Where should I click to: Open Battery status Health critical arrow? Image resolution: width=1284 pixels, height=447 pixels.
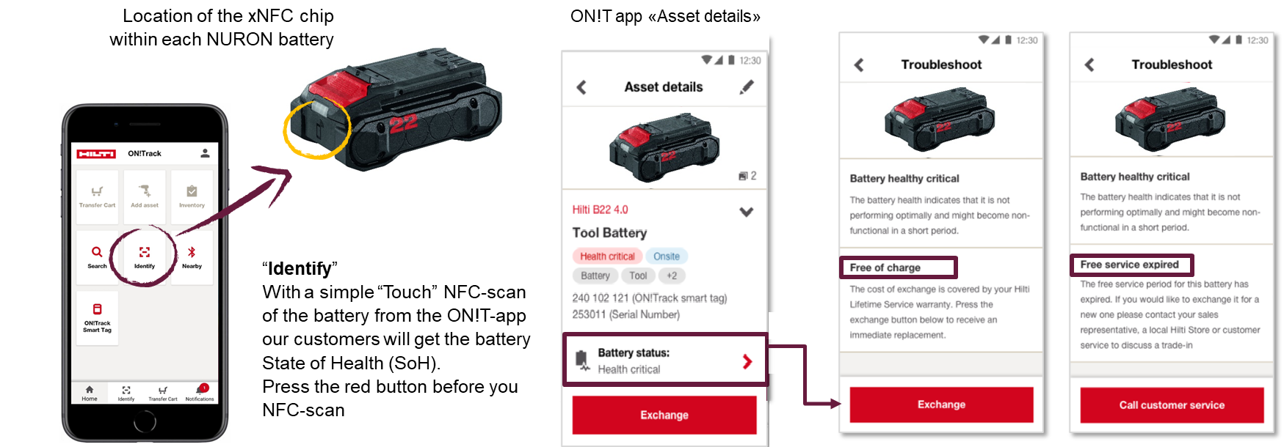pyautogui.click(x=747, y=361)
